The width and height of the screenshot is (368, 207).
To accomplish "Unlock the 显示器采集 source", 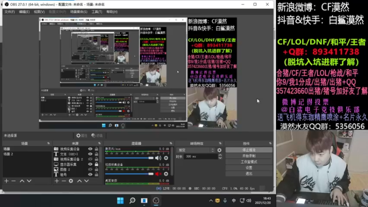I will coord(97,164).
